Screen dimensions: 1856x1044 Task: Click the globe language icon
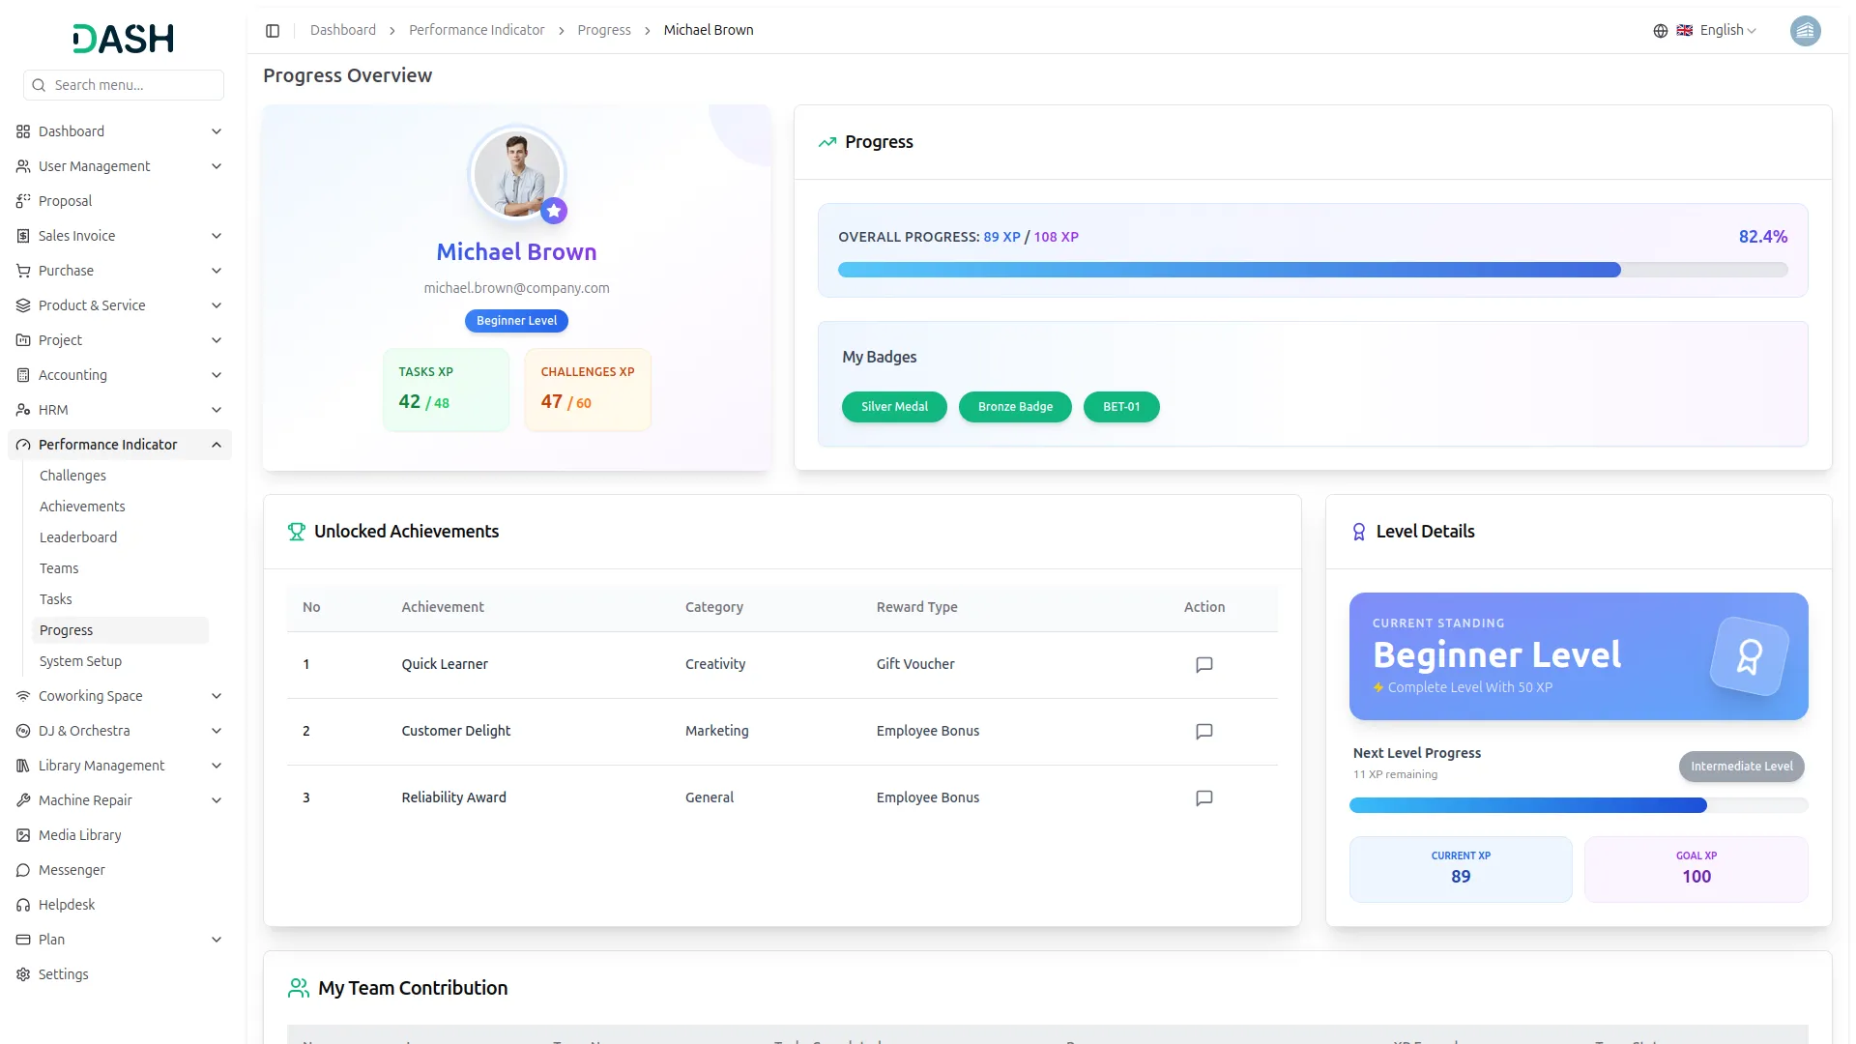pos(1660,31)
